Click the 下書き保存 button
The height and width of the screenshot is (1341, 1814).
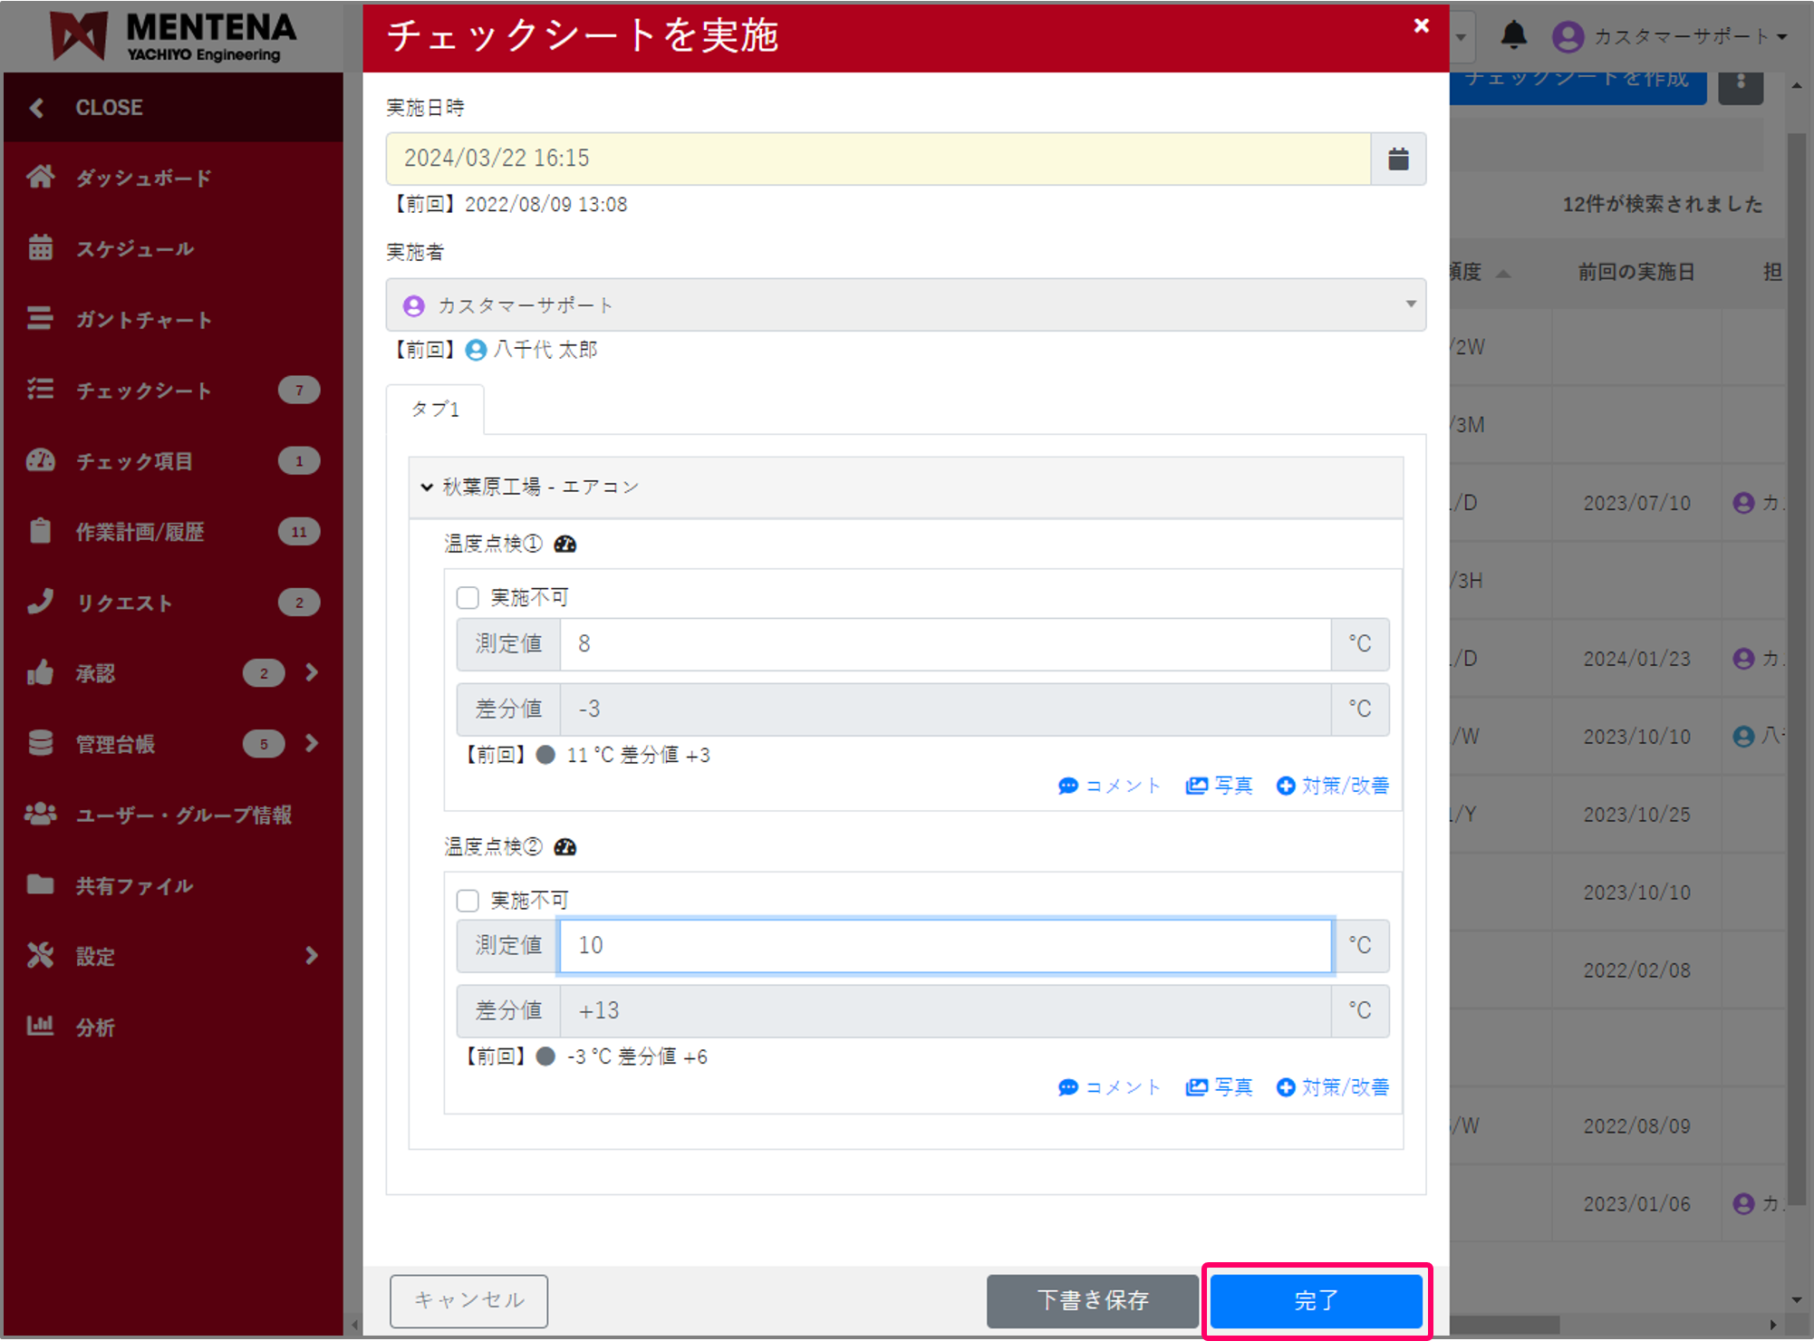1092,1300
